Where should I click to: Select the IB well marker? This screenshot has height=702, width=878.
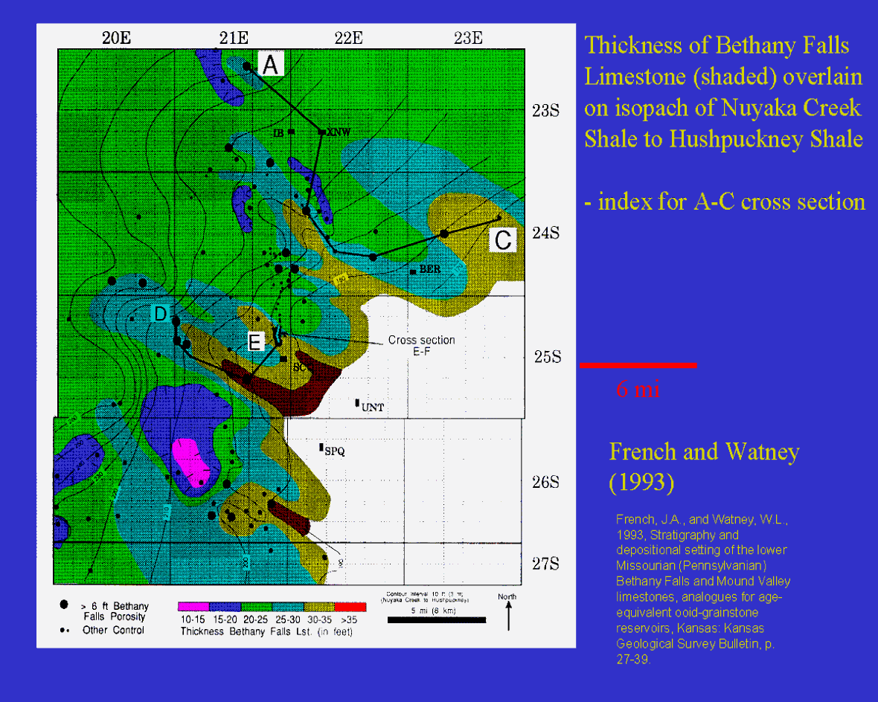[x=292, y=132]
